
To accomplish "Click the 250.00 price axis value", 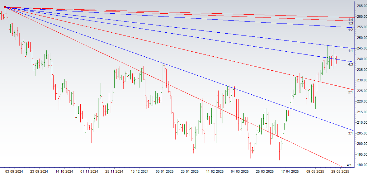I will point(362,38).
